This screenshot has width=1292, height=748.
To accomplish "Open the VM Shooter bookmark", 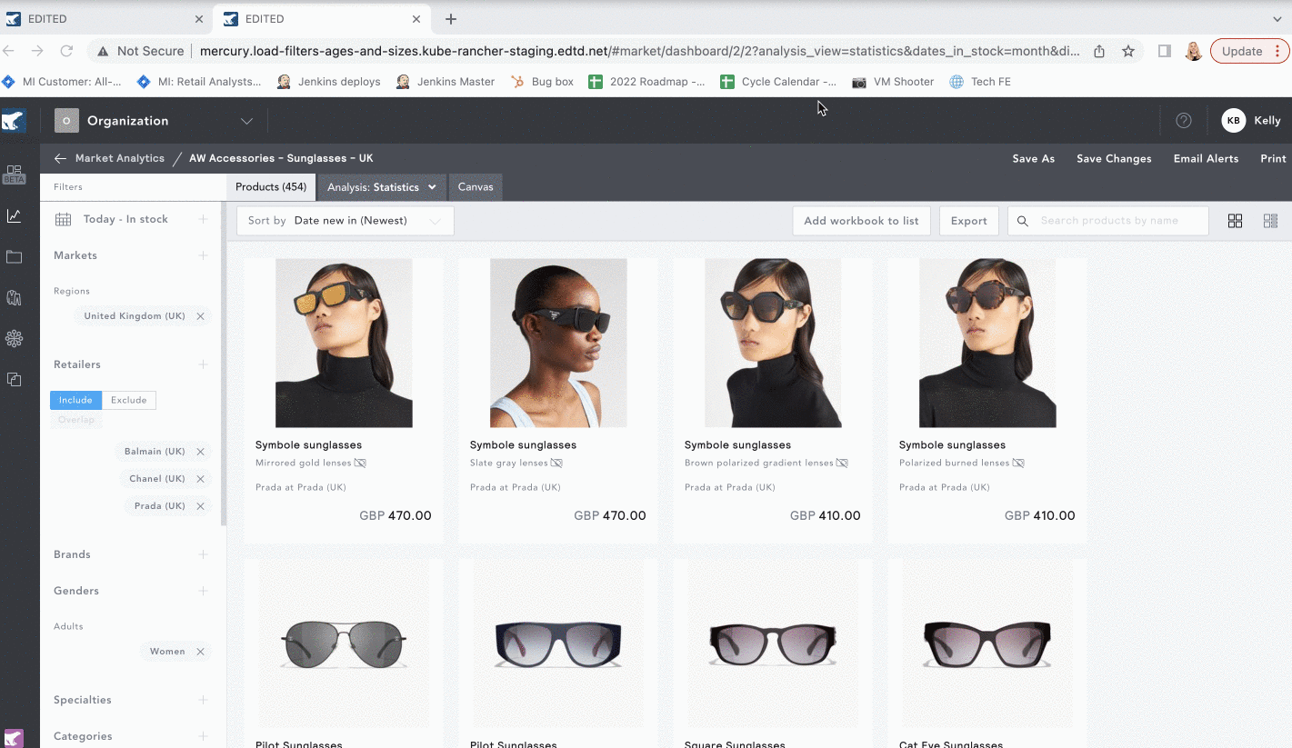I will click(893, 82).
